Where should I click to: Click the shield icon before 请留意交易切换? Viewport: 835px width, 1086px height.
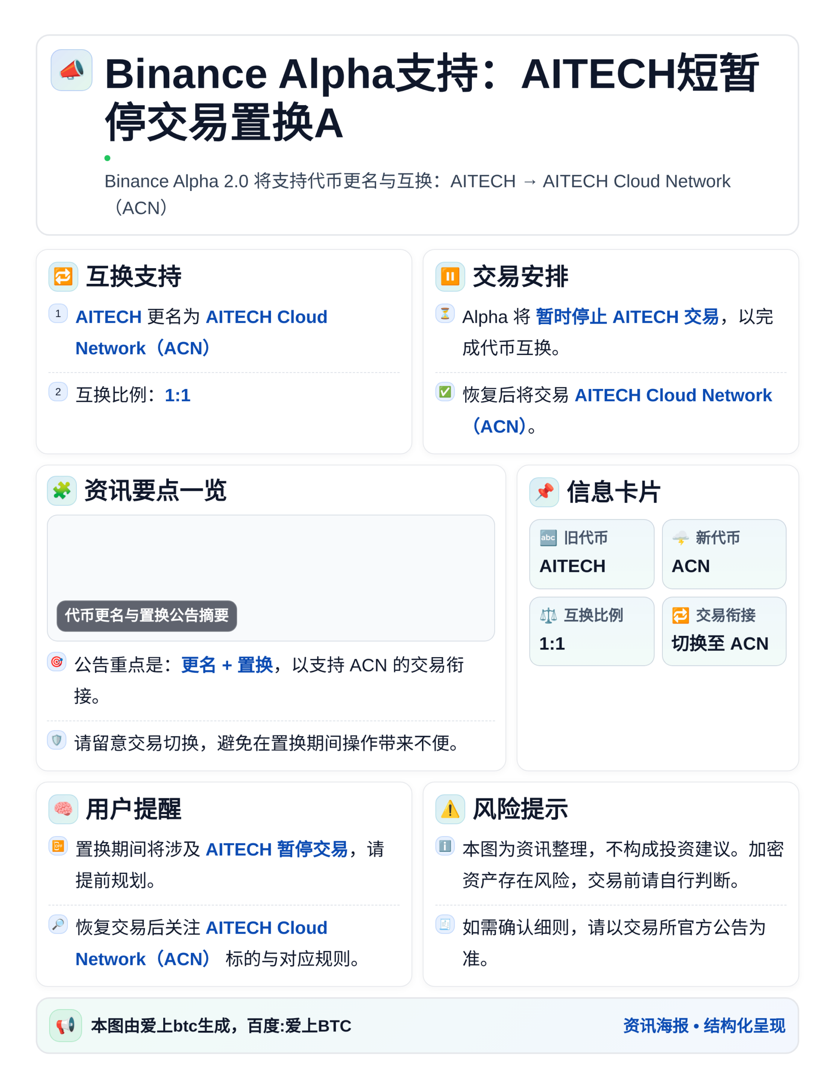tap(57, 740)
